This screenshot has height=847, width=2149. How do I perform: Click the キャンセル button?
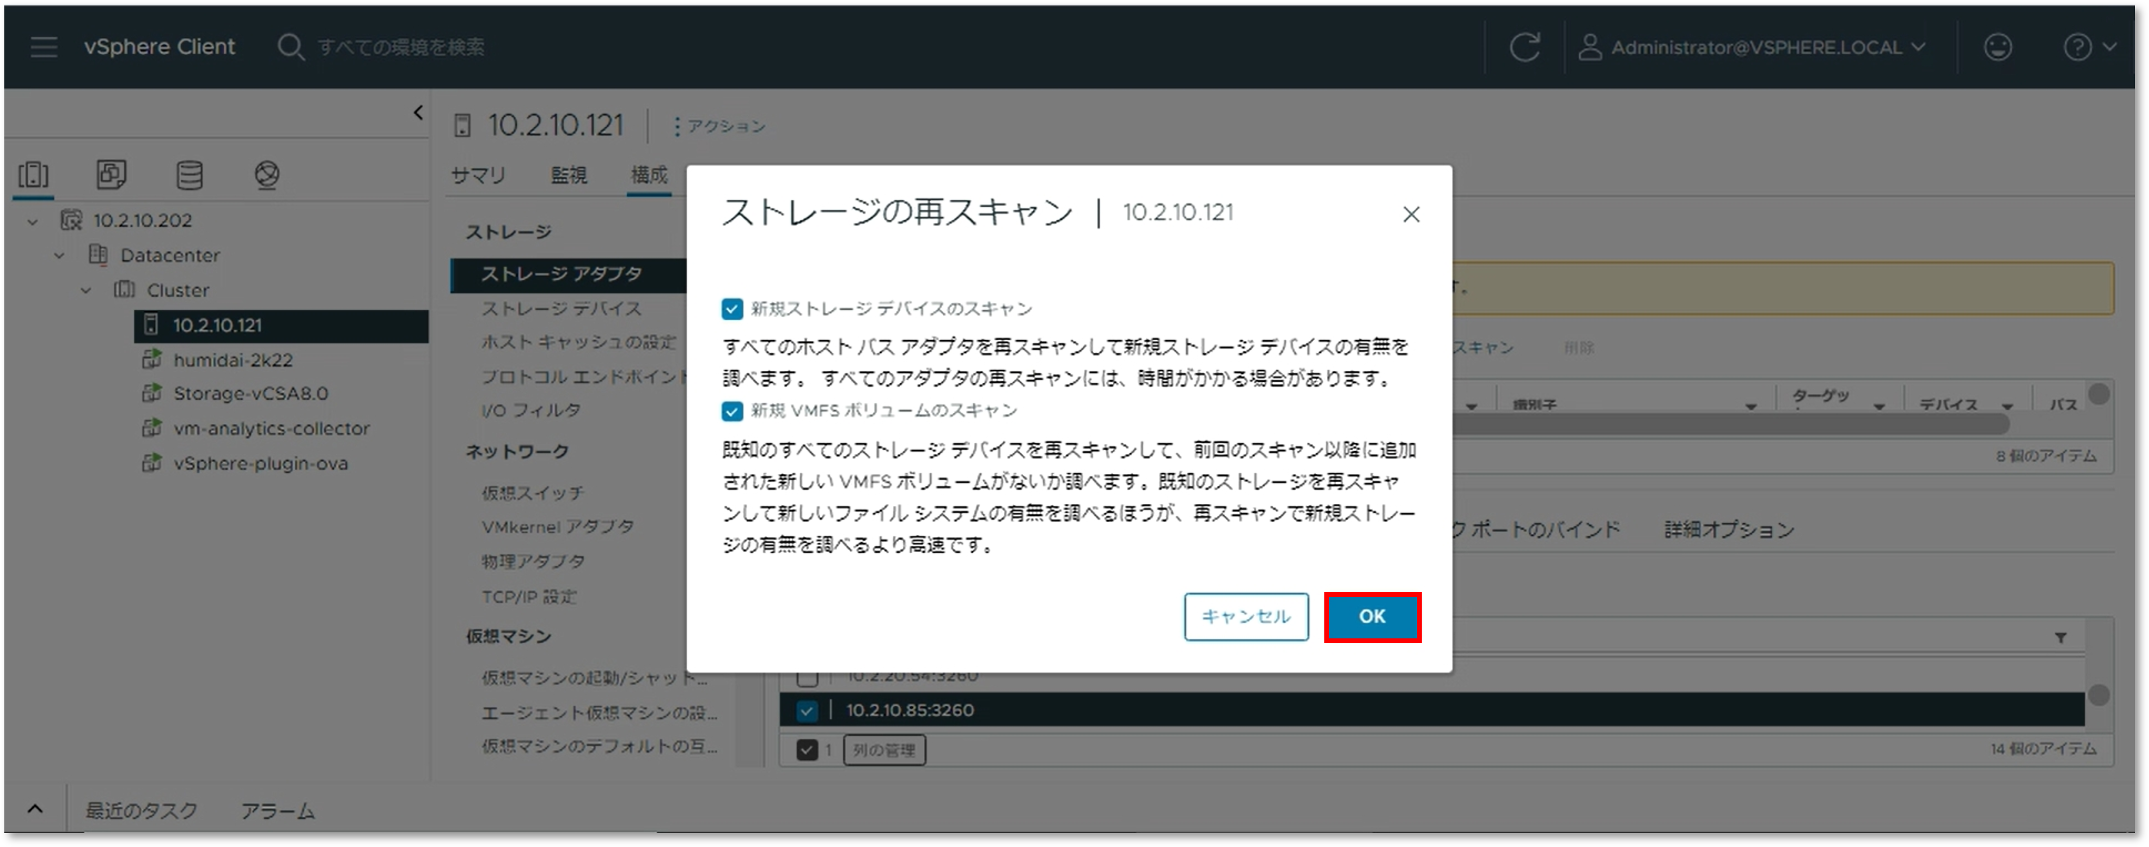(x=1245, y=616)
